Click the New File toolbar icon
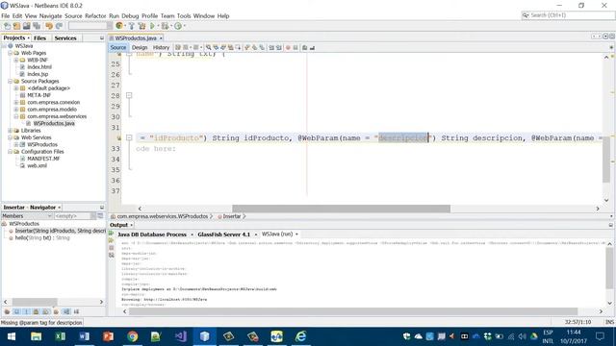Screen dimensions: 616x346 point(7,26)
